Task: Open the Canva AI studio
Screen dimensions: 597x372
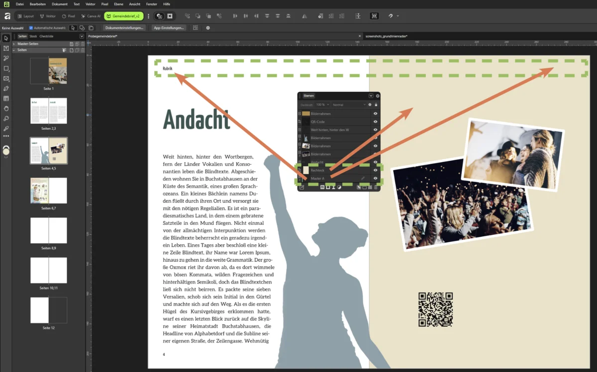Action: tap(91, 16)
